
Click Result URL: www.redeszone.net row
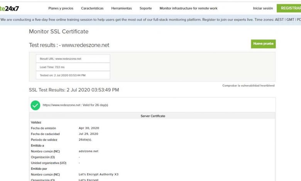[x=73, y=59]
